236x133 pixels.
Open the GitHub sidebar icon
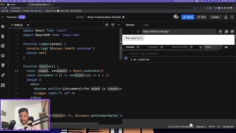[3, 65]
